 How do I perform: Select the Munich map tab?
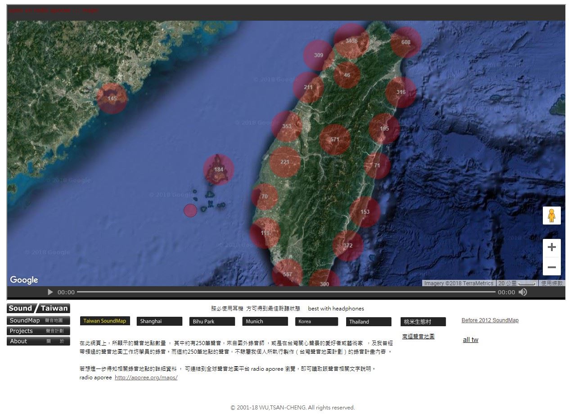point(265,321)
